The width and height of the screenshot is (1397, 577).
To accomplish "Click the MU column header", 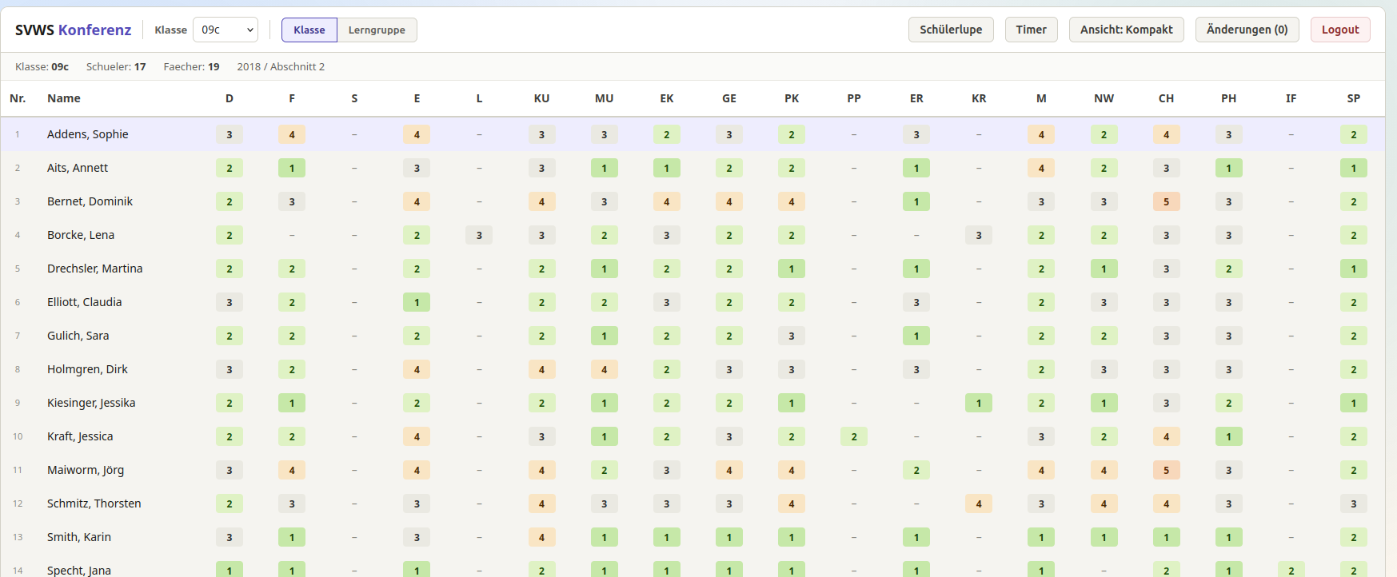I will click(604, 98).
